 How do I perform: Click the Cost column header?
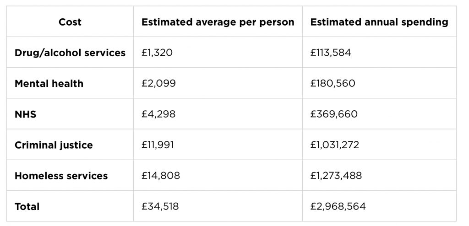(70, 22)
